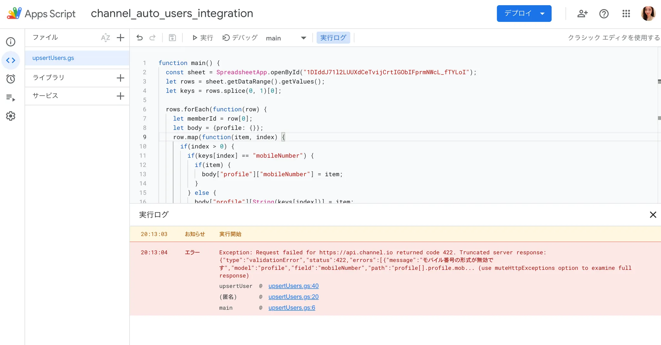Click the save project floppy icon

172,38
